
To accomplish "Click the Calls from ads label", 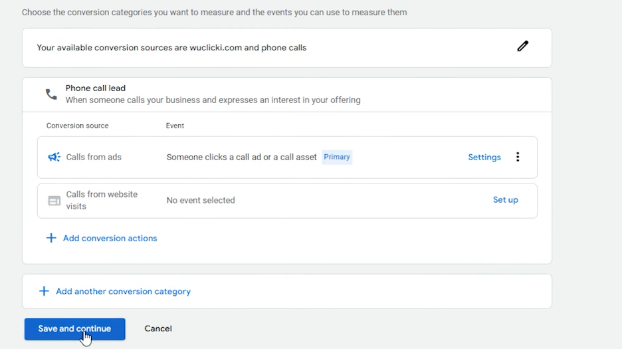I will coord(94,158).
